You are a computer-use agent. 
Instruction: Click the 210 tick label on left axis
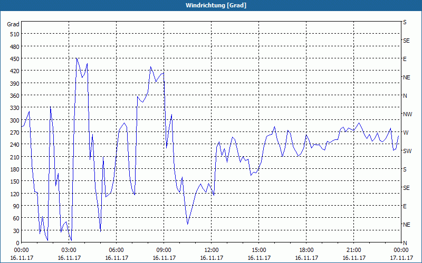pyautogui.click(x=15, y=157)
